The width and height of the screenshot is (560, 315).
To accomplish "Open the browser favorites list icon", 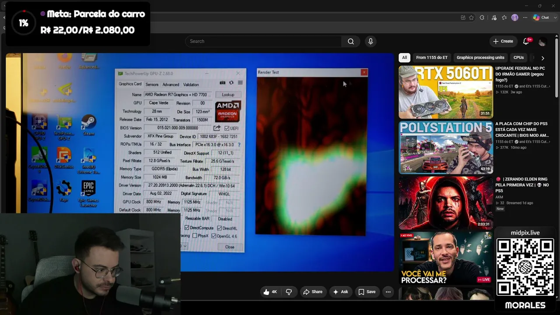I will point(504,17).
